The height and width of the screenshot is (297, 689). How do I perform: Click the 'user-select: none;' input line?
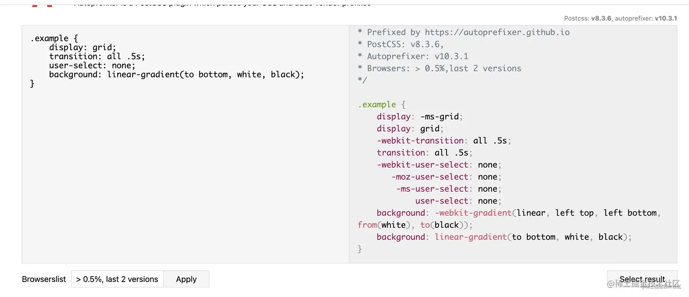click(x=93, y=66)
